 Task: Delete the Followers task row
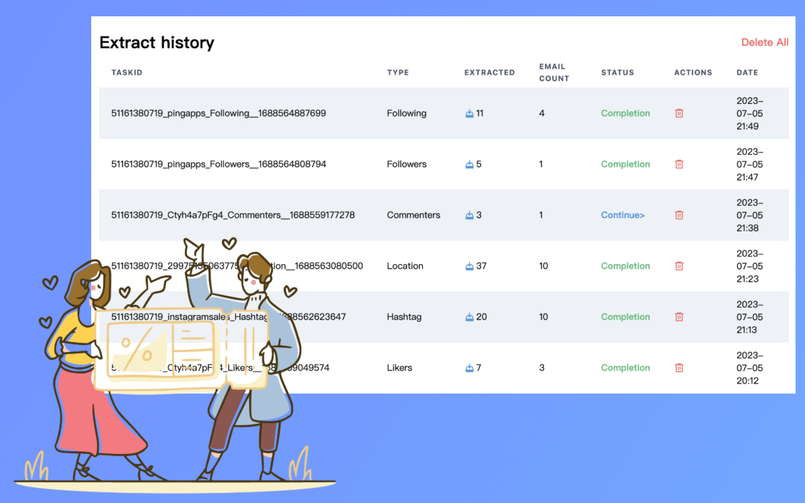[x=679, y=164]
